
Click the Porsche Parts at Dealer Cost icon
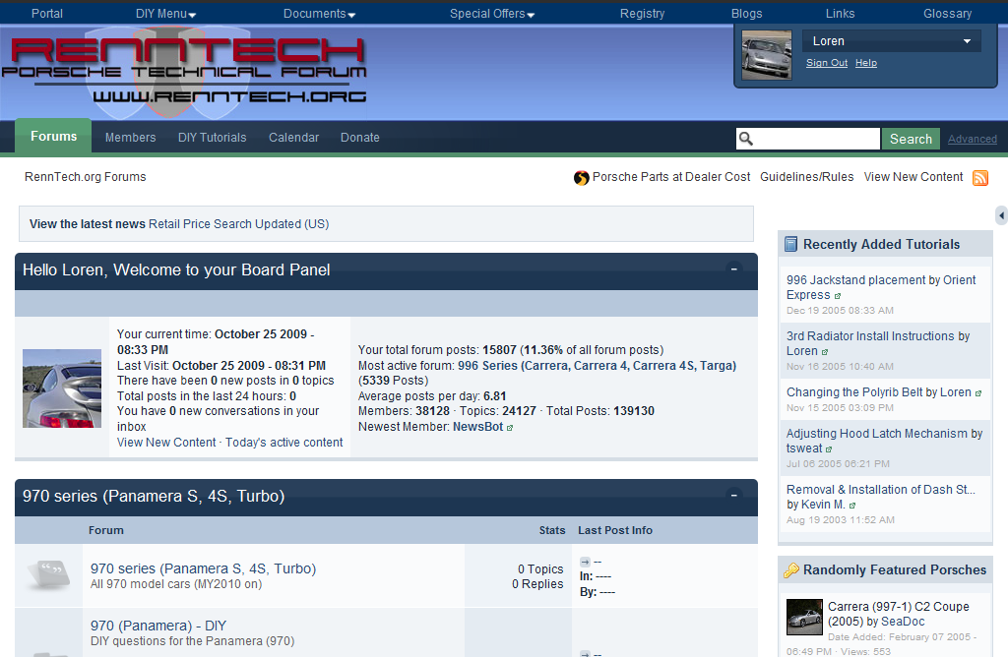coord(581,178)
